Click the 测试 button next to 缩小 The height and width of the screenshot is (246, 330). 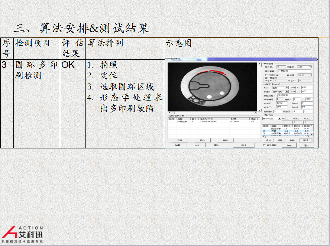pos(243,145)
